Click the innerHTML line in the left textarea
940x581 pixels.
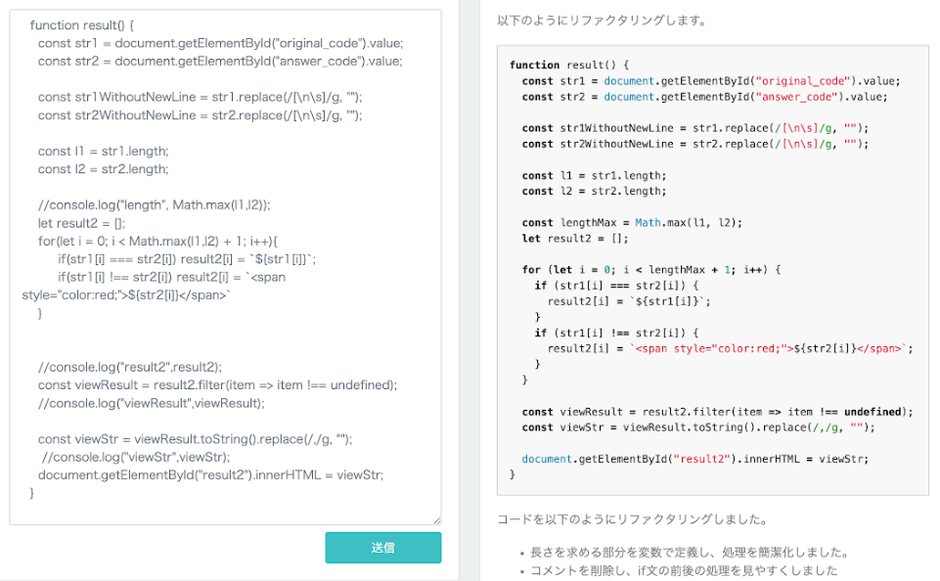pyautogui.click(x=211, y=475)
